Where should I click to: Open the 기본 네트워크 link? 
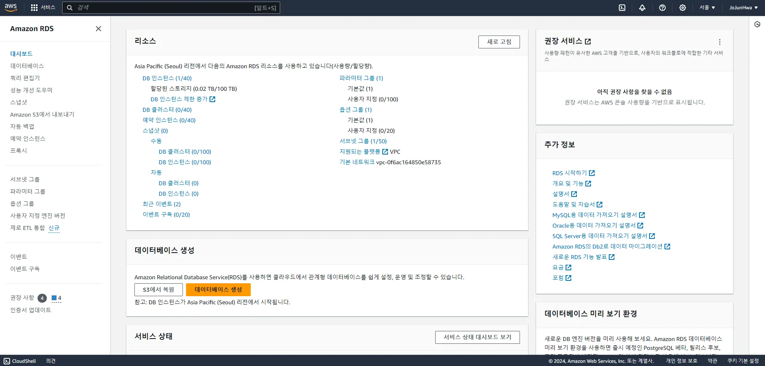[357, 162]
